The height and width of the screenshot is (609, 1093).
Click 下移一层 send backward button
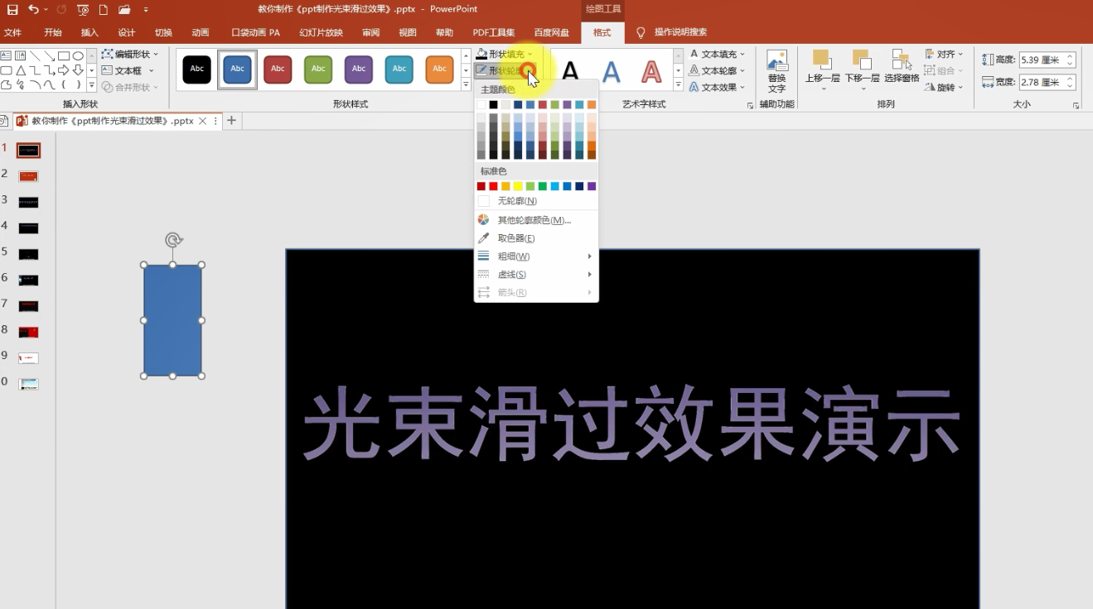862,70
